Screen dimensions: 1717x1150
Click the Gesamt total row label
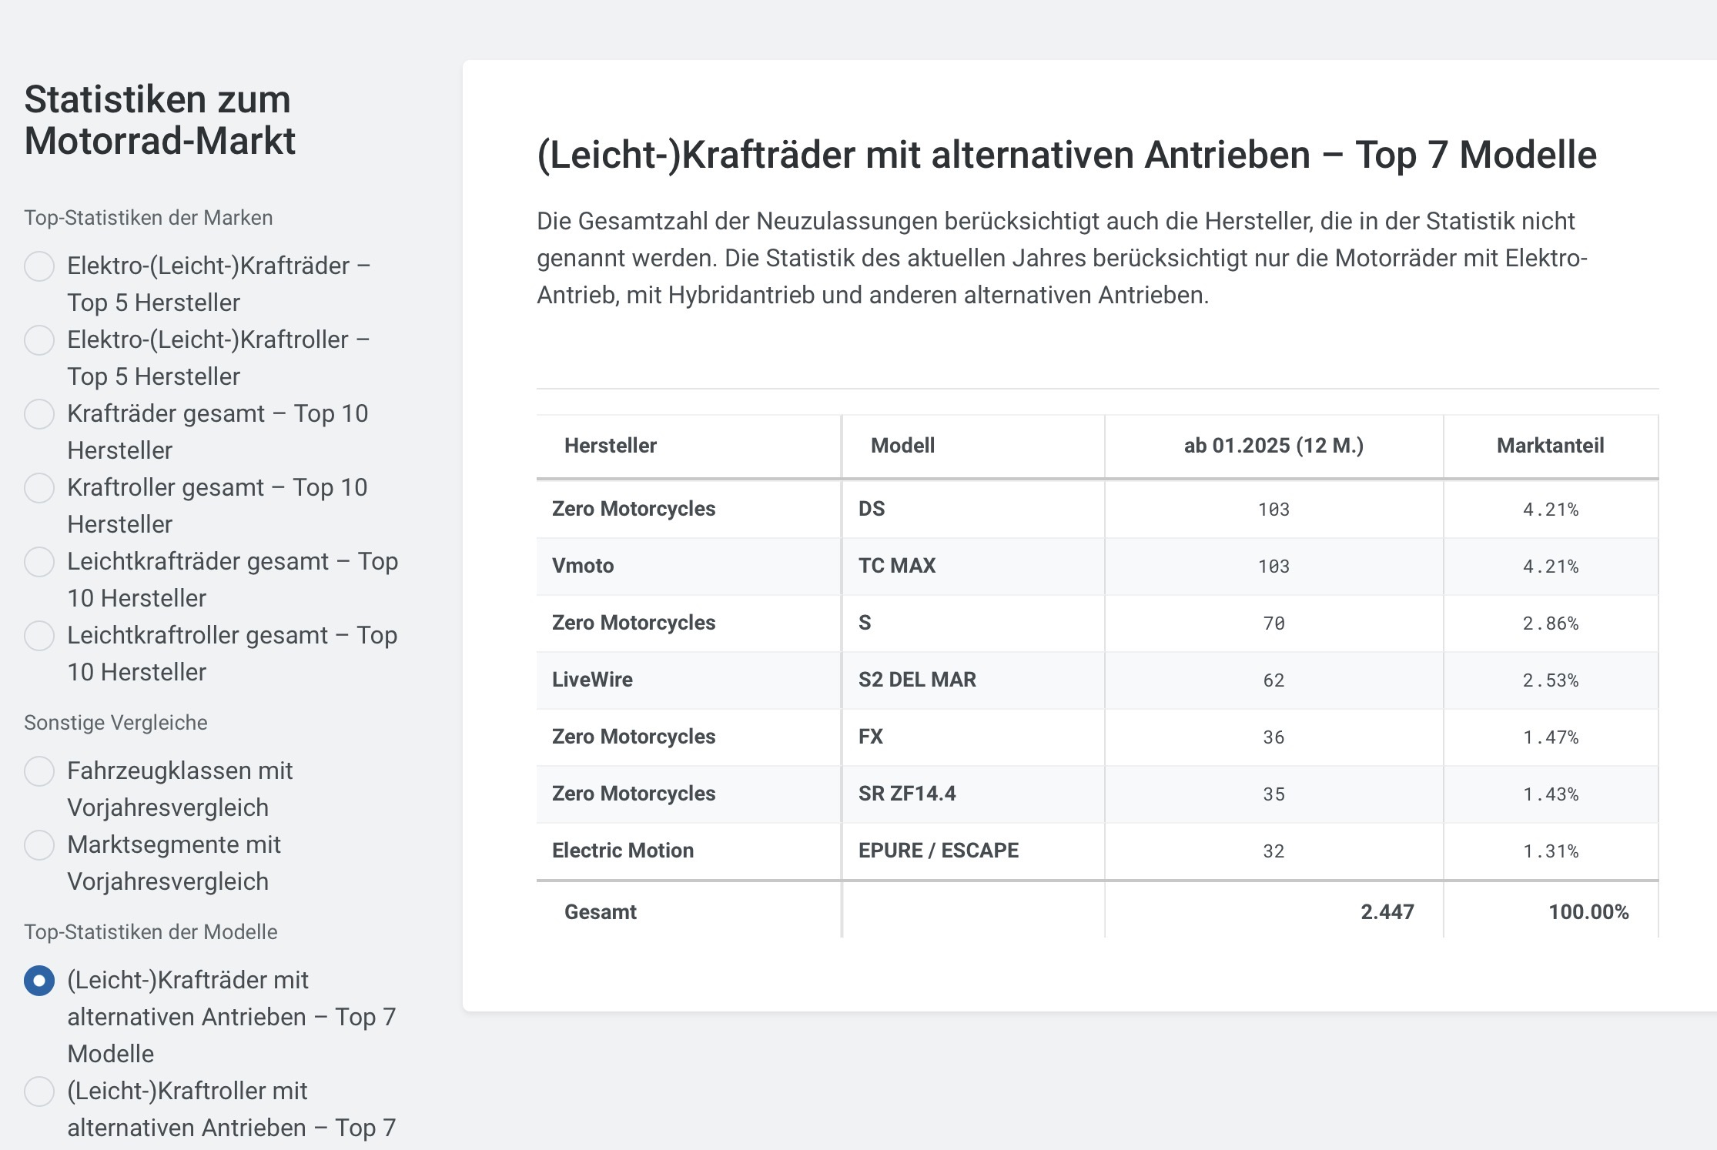[601, 912]
